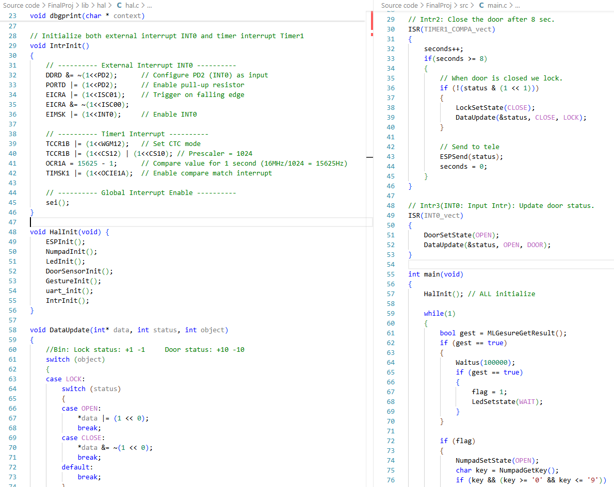The image size is (614, 487).
Task: Click line number 45 in hal.c gutter
Action: (x=12, y=203)
